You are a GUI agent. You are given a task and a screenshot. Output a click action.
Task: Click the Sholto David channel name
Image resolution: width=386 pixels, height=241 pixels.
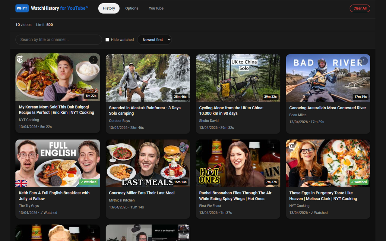point(209,121)
